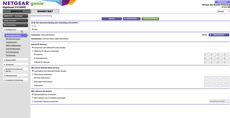Apply settings with Übernehmen button
The height and width of the screenshot is (118, 230).
click(150, 19)
